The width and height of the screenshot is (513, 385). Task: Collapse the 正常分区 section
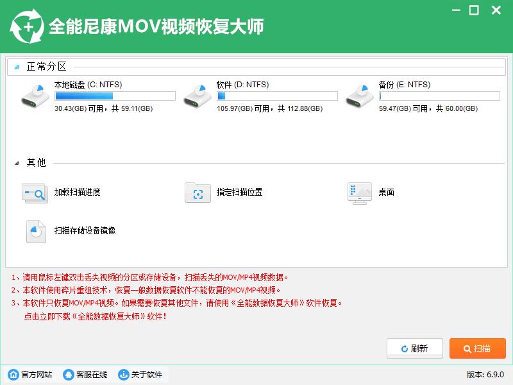(17, 67)
